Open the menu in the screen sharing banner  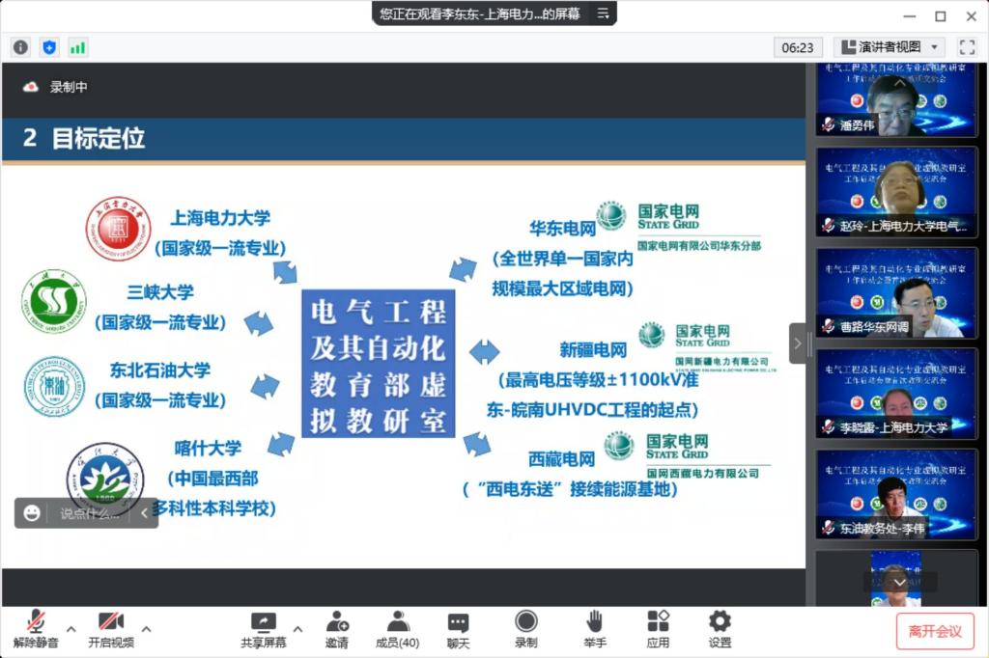pyautogui.click(x=603, y=14)
